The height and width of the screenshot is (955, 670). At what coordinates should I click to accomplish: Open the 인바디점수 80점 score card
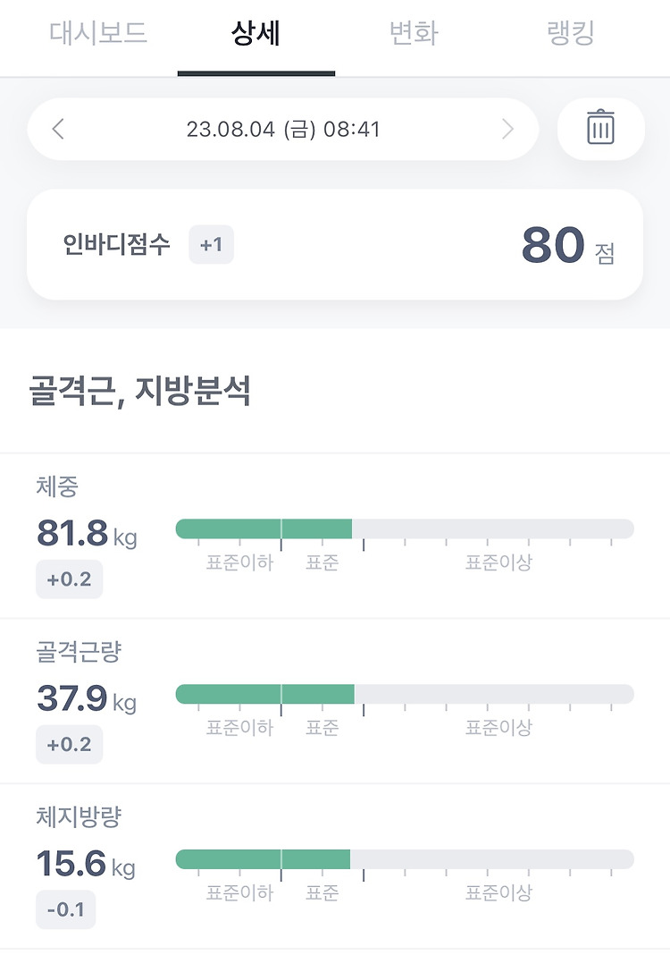click(x=335, y=245)
